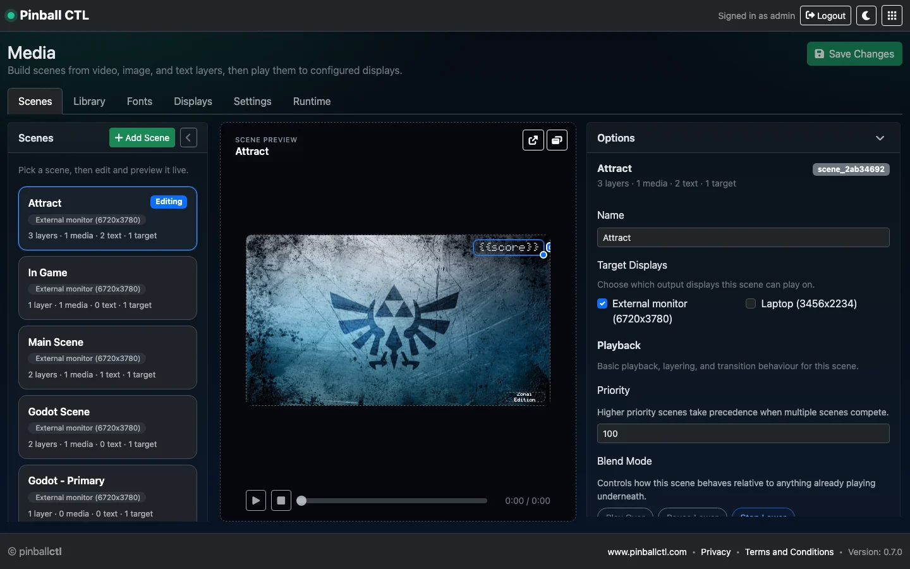This screenshot has width=910, height=569.
Task: Enable the Laptop (3456x2234) target display
Action: 751,304
